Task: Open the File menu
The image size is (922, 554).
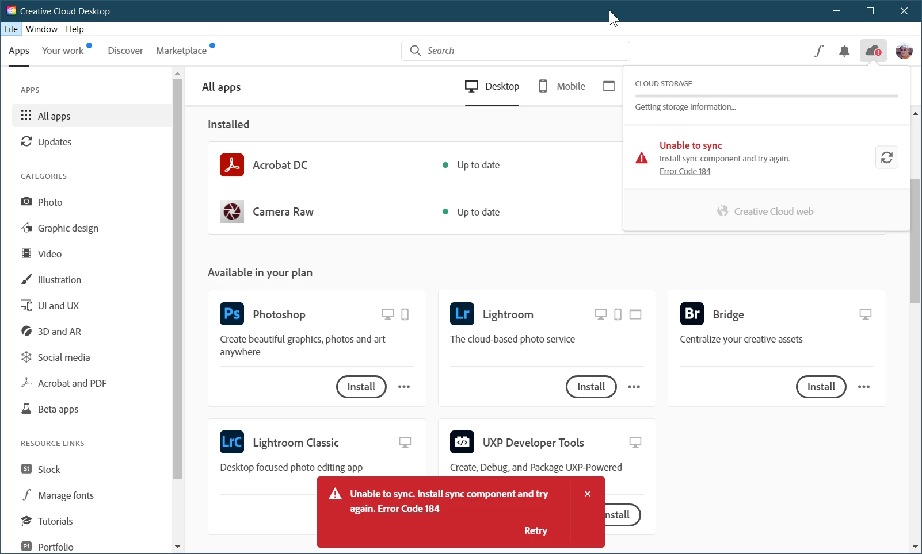Action: [x=11, y=29]
